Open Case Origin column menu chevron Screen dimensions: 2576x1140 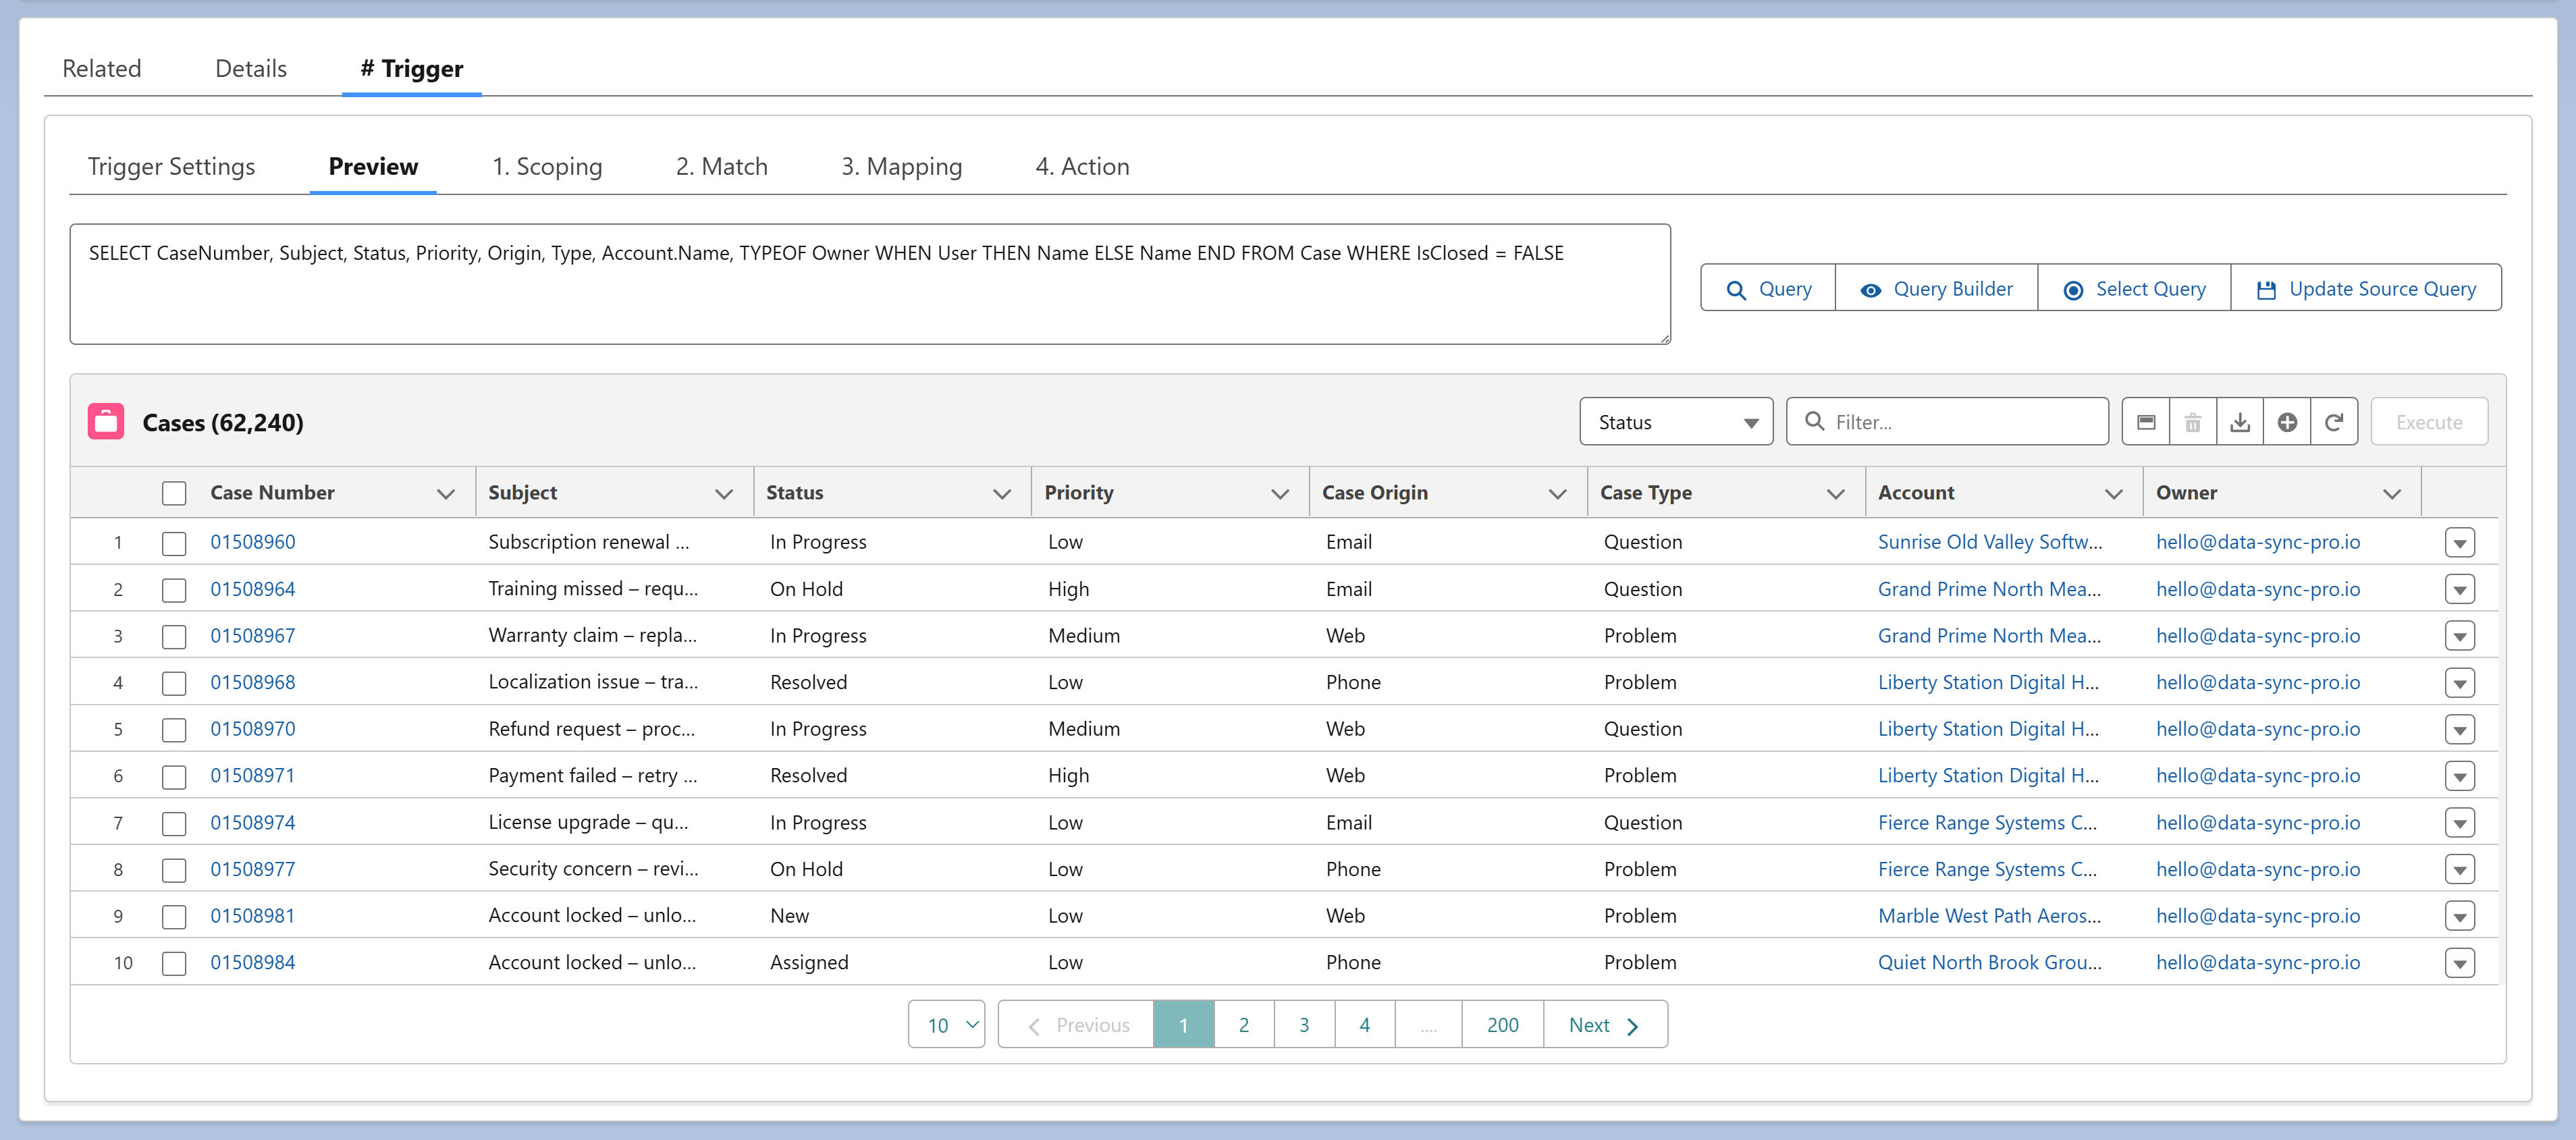(1557, 493)
